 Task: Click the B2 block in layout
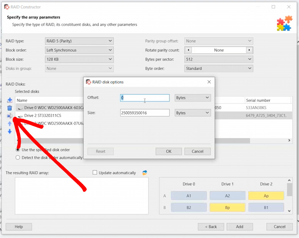pyautogui.click(x=189, y=208)
